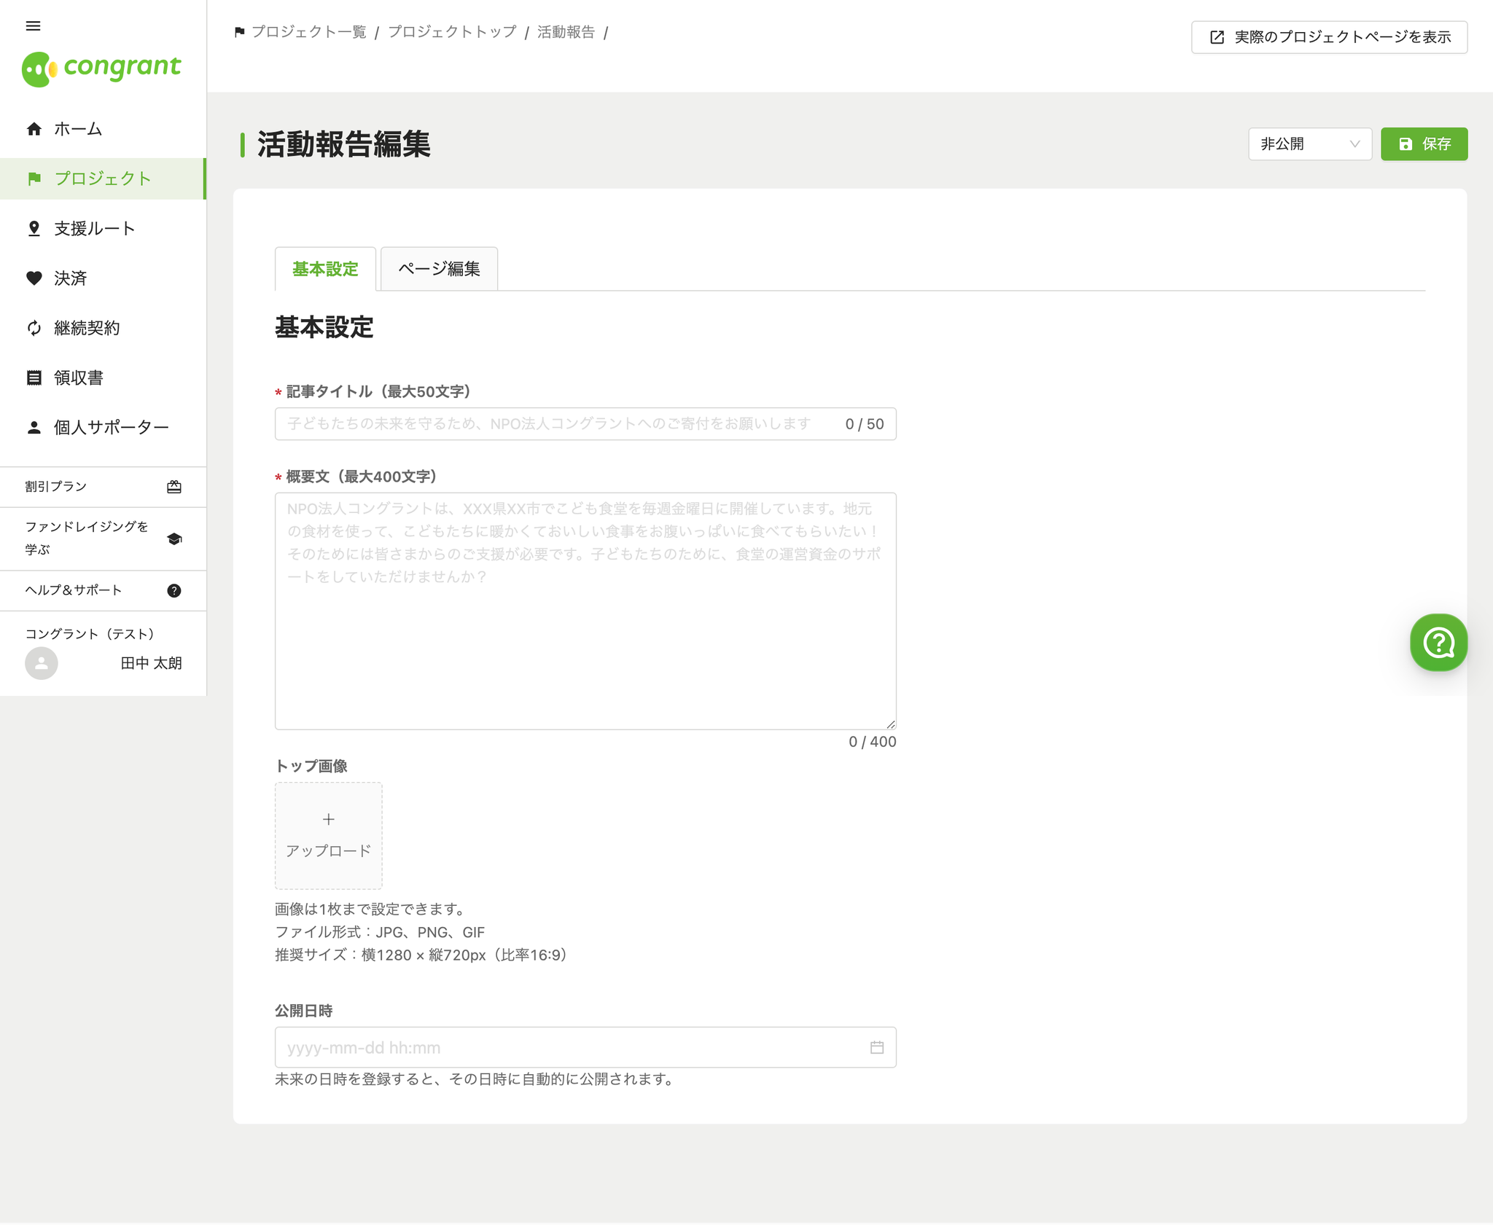The width and height of the screenshot is (1493, 1225).
Task: Click the flag icon beside プロジェクト in sidebar
Action: [34, 179]
